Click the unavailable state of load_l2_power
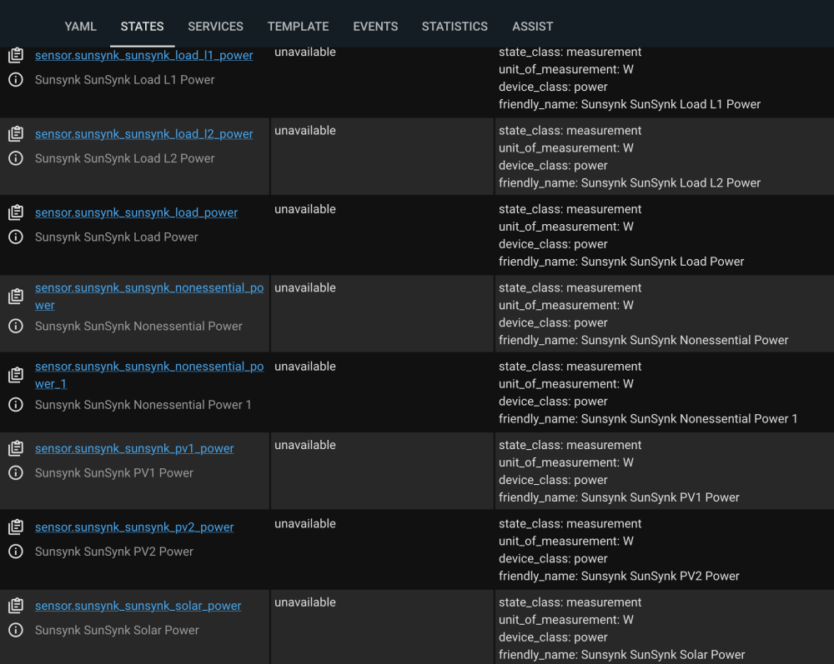This screenshot has width=834, height=664. click(x=305, y=131)
